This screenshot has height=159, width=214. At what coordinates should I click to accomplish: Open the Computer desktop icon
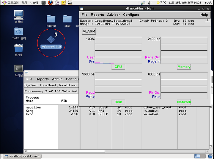(19, 16)
